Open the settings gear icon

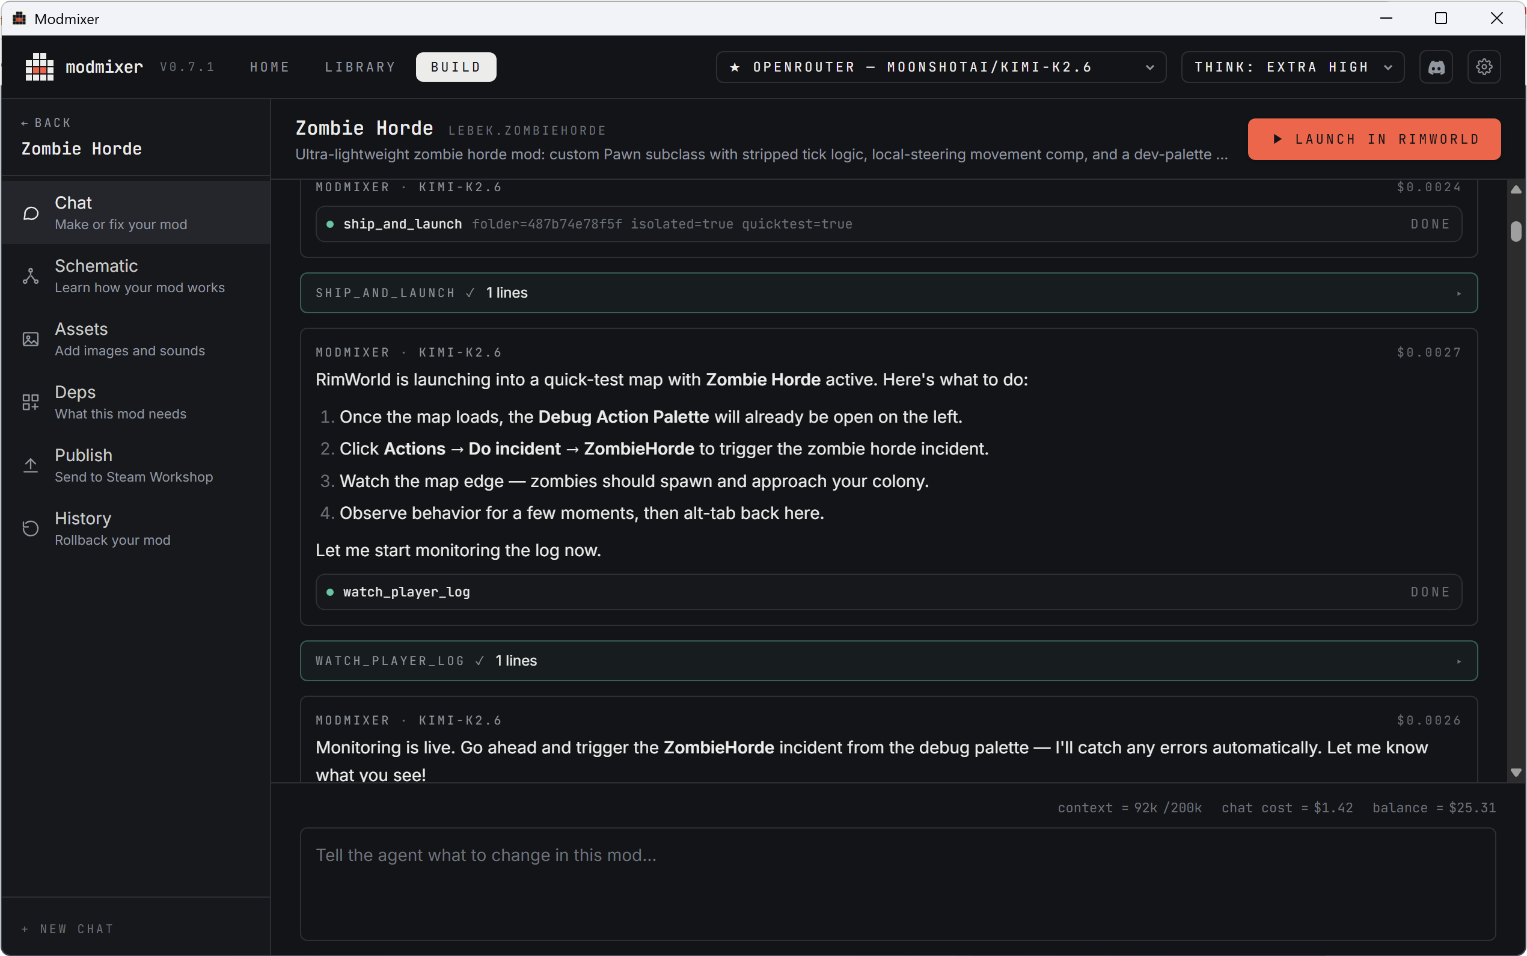(x=1483, y=67)
